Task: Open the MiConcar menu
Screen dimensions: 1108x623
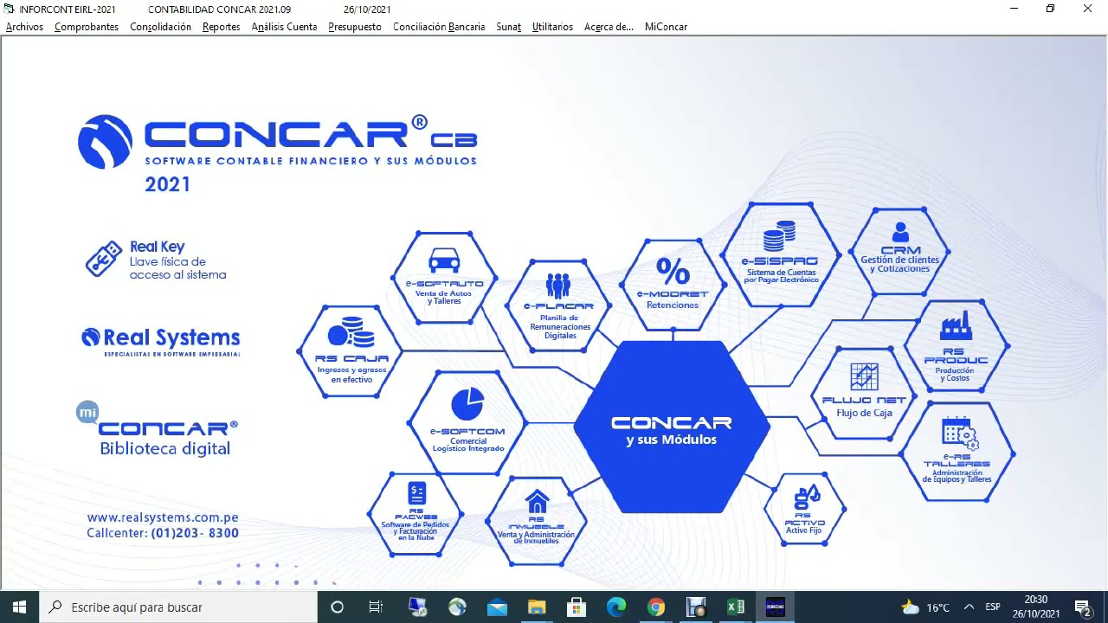Action: pyautogui.click(x=666, y=27)
